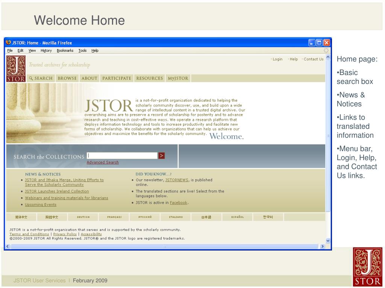Click the Search the Collections input box
The width and height of the screenshot is (385, 288).
122,156
